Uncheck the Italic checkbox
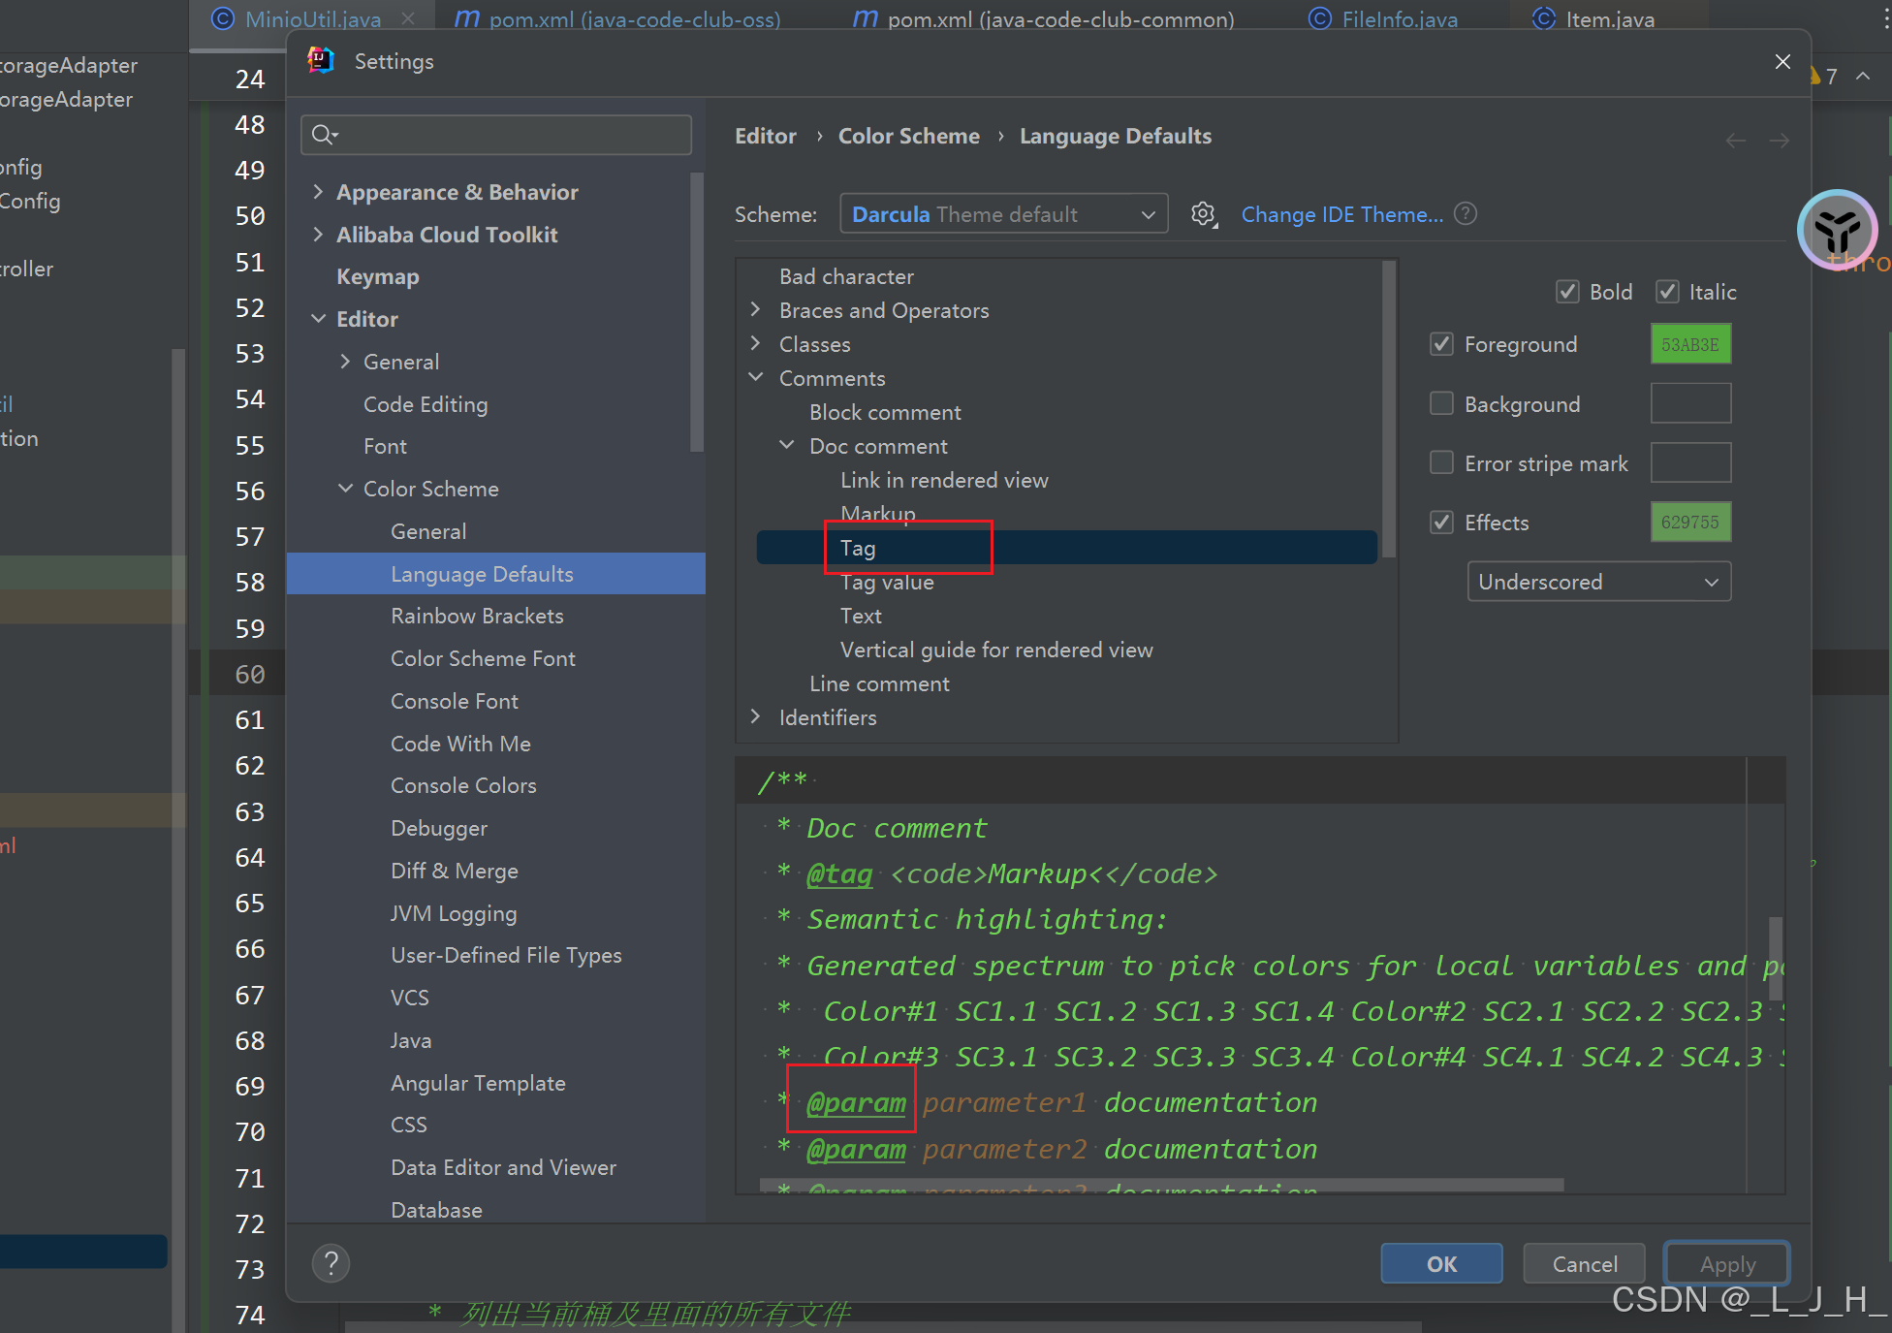The width and height of the screenshot is (1892, 1333). tap(1667, 292)
